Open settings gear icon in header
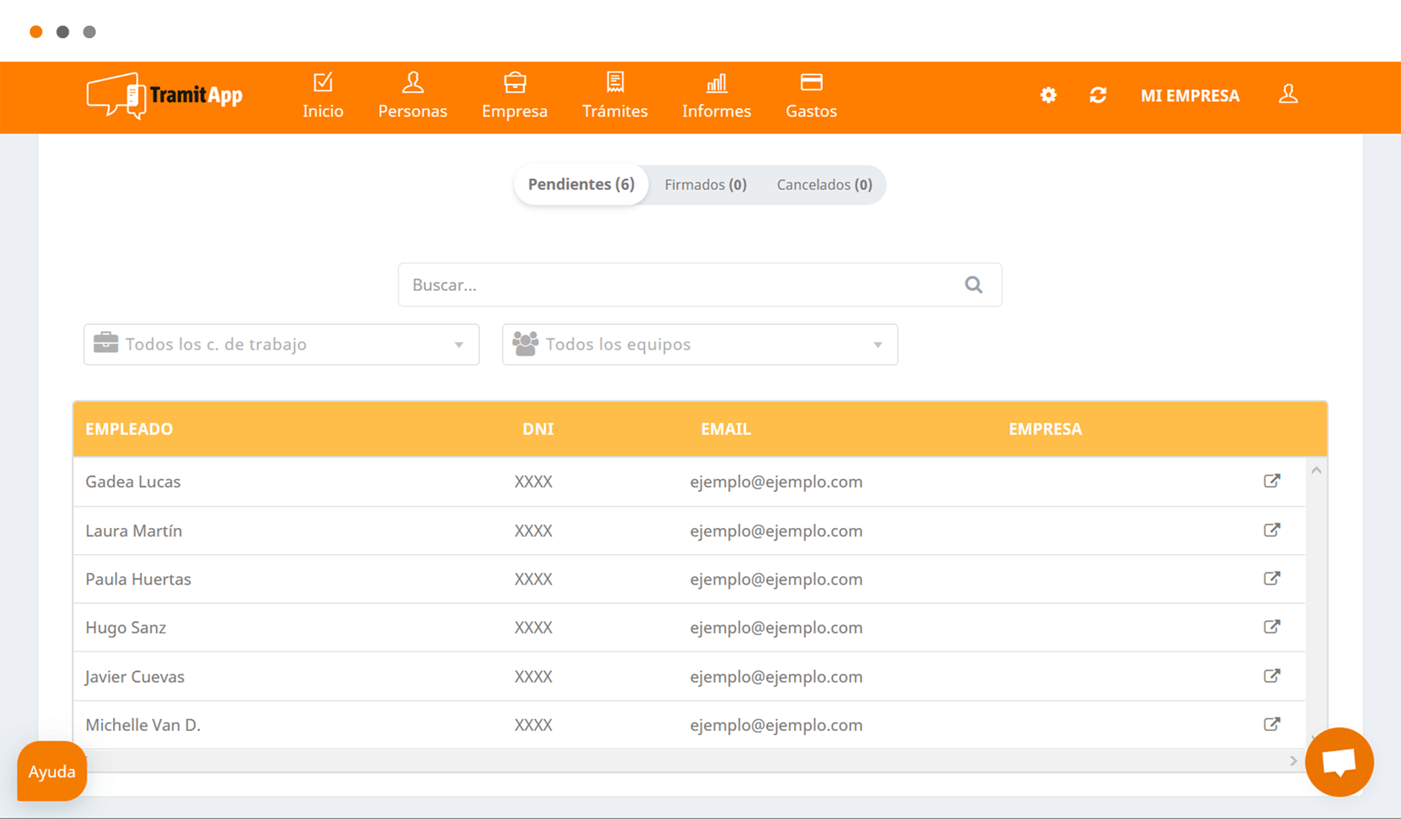 (1048, 95)
